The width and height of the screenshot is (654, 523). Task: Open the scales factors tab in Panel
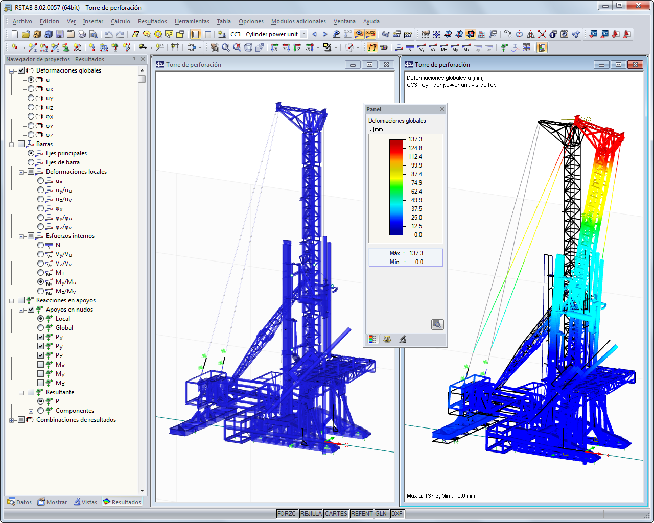point(387,339)
